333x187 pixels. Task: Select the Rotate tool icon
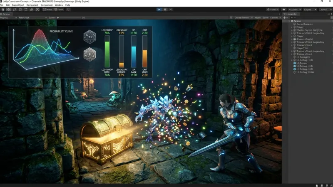point(15,10)
